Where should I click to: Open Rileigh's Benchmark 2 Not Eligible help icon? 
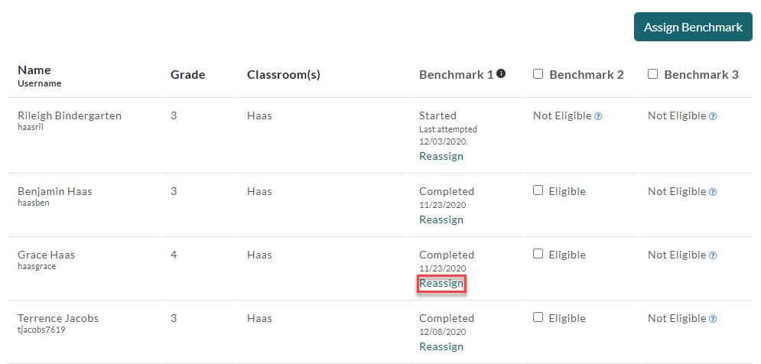pyautogui.click(x=598, y=116)
